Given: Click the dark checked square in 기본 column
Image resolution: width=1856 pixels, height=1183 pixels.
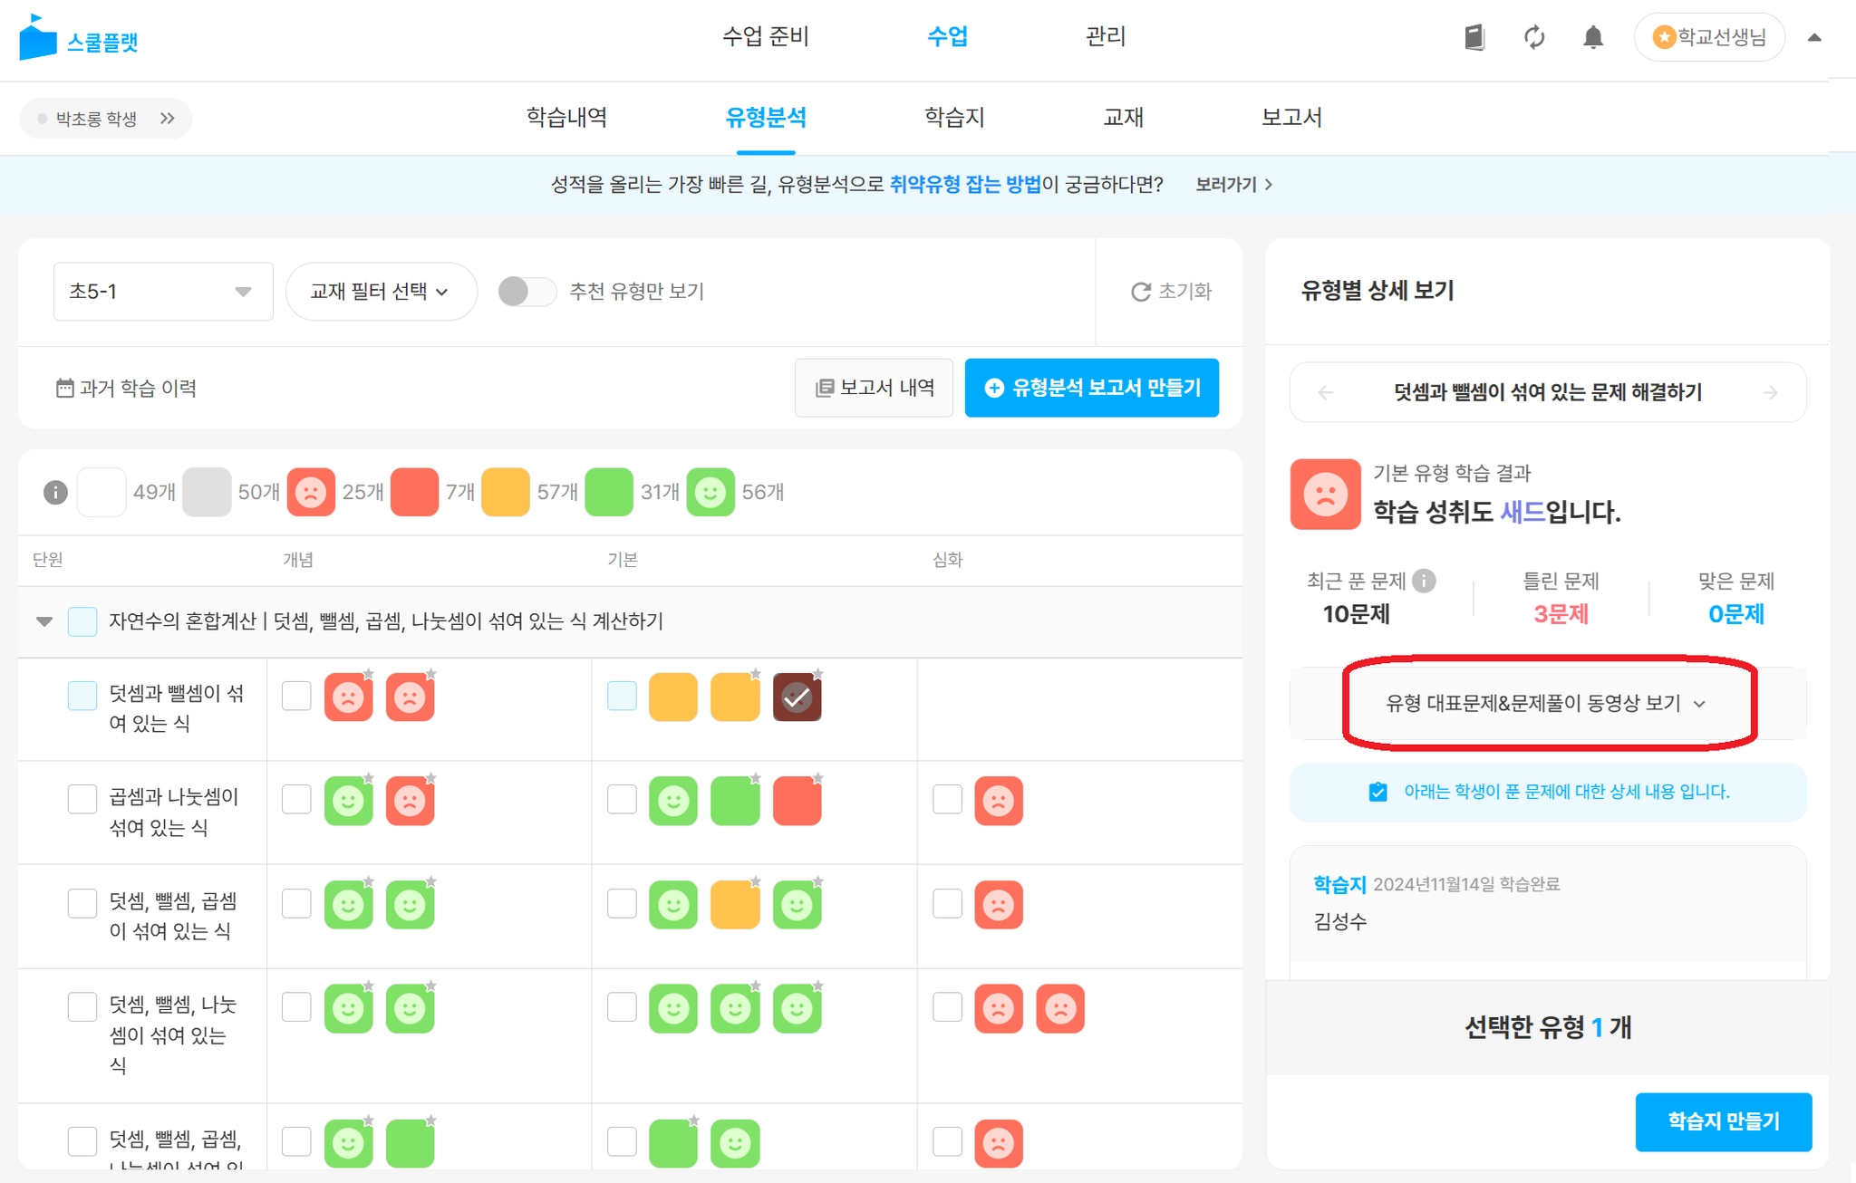Looking at the screenshot, I should coord(797,697).
